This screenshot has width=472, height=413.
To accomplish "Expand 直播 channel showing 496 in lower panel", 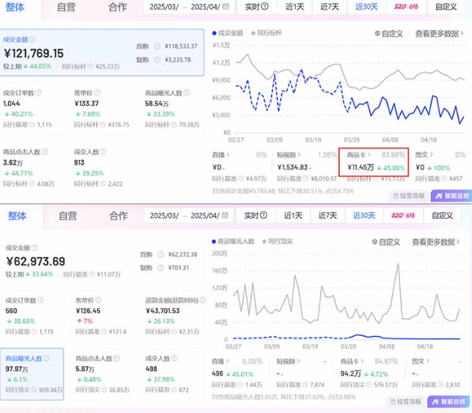I will pos(221,361).
